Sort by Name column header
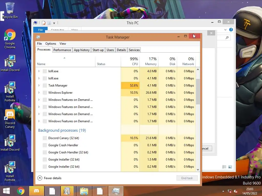The image size is (262, 196). (x=65, y=61)
